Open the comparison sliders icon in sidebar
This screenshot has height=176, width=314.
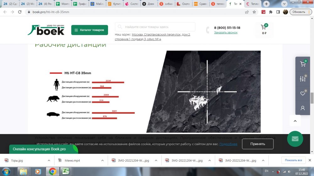tap(303, 79)
